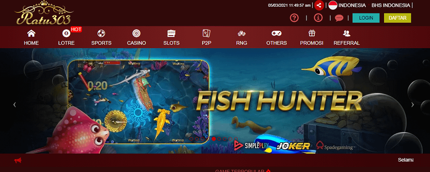Open the P2P section
430x172 pixels.
(x=206, y=38)
